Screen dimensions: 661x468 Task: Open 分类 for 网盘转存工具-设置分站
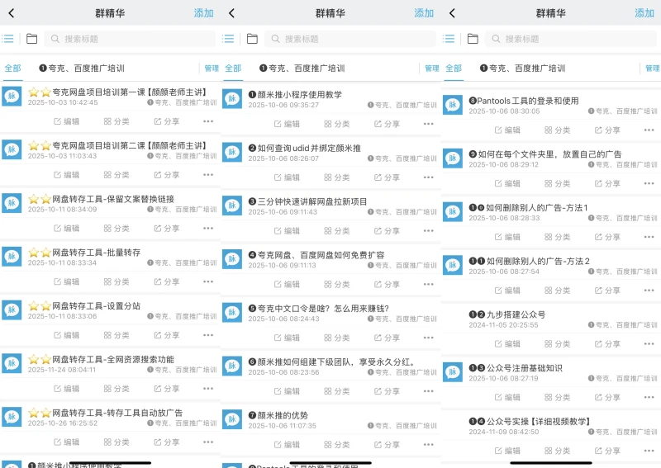tap(117, 335)
